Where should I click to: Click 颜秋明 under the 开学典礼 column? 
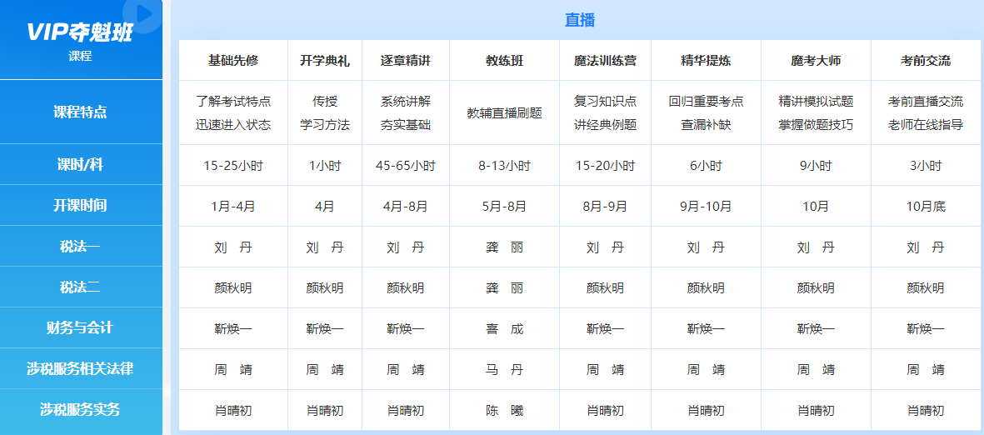pos(325,288)
